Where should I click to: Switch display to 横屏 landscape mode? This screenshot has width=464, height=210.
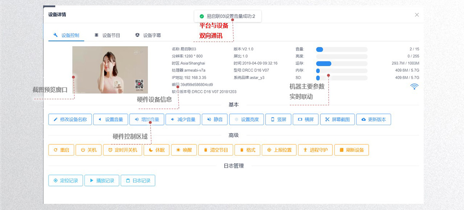(x=306, y=119)
